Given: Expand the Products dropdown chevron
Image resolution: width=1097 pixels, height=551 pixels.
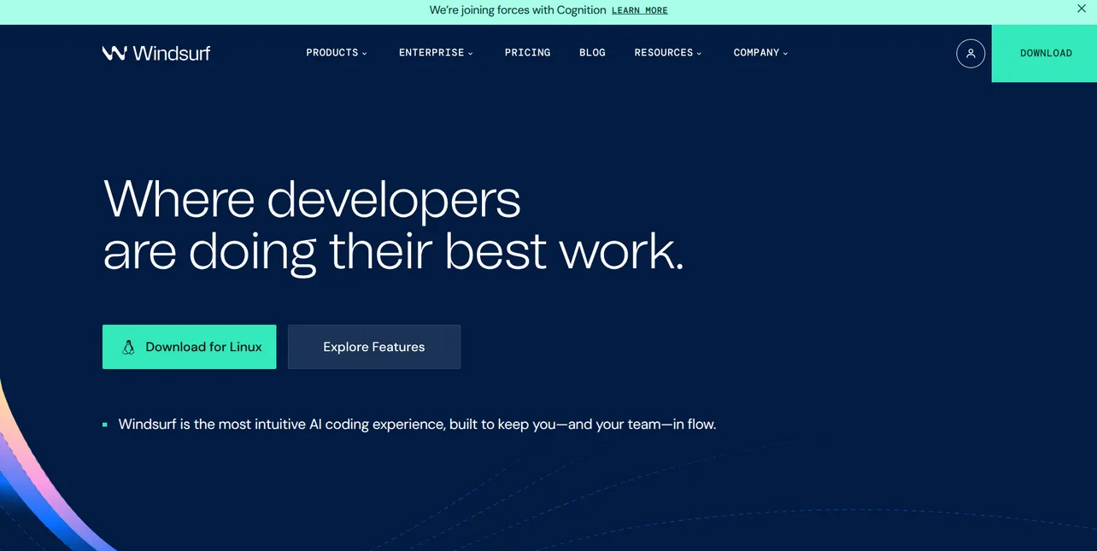Looking at the screenshot, I should (x=365, y=54).
